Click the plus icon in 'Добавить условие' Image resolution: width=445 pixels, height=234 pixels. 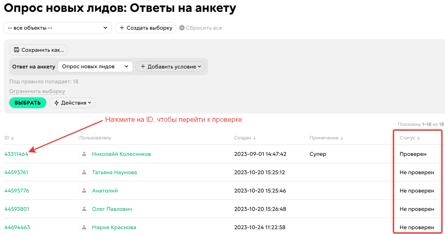[x=143, y=67]
